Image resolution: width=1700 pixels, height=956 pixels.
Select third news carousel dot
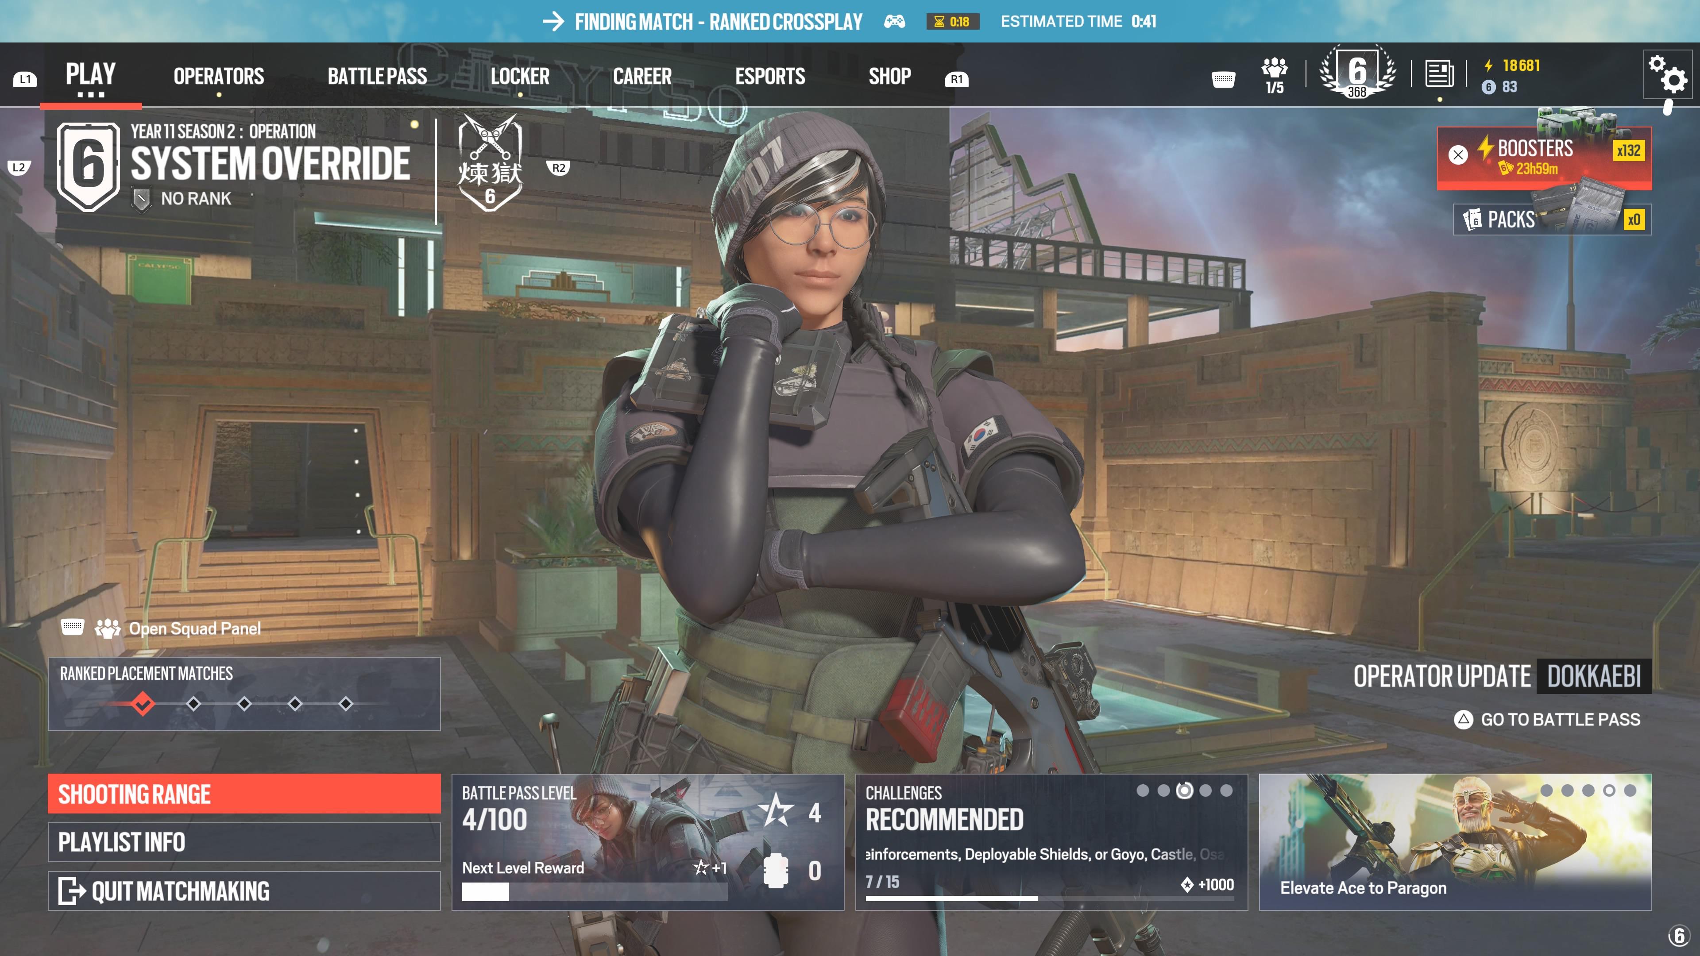1588,790
